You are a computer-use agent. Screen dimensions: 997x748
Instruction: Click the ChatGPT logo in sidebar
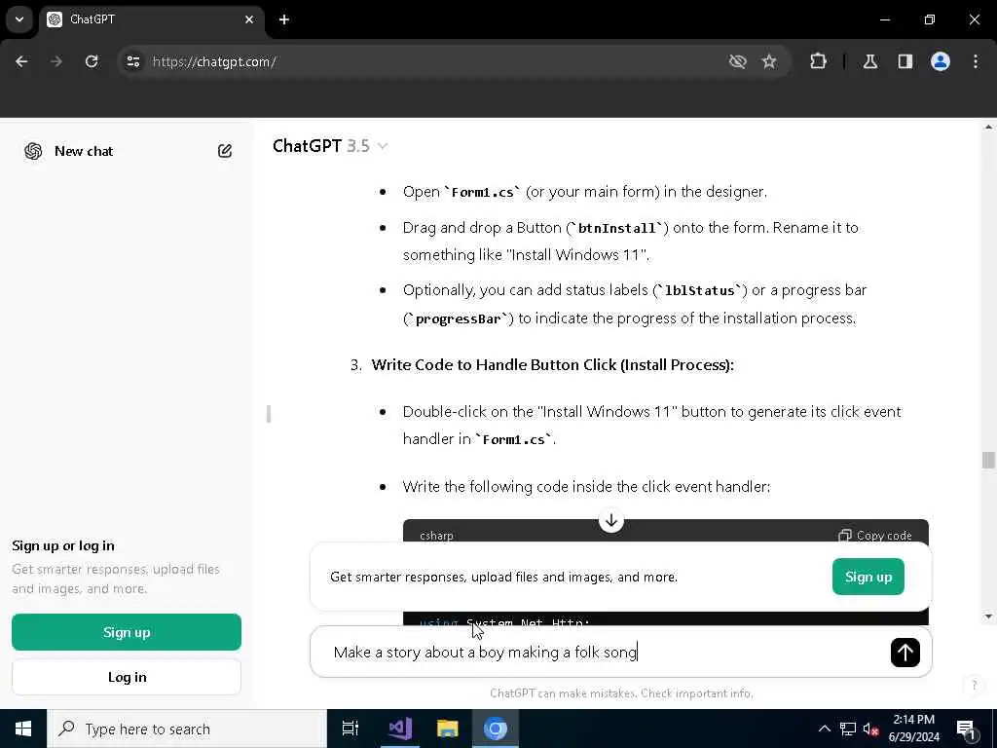[x=33, y=151]
